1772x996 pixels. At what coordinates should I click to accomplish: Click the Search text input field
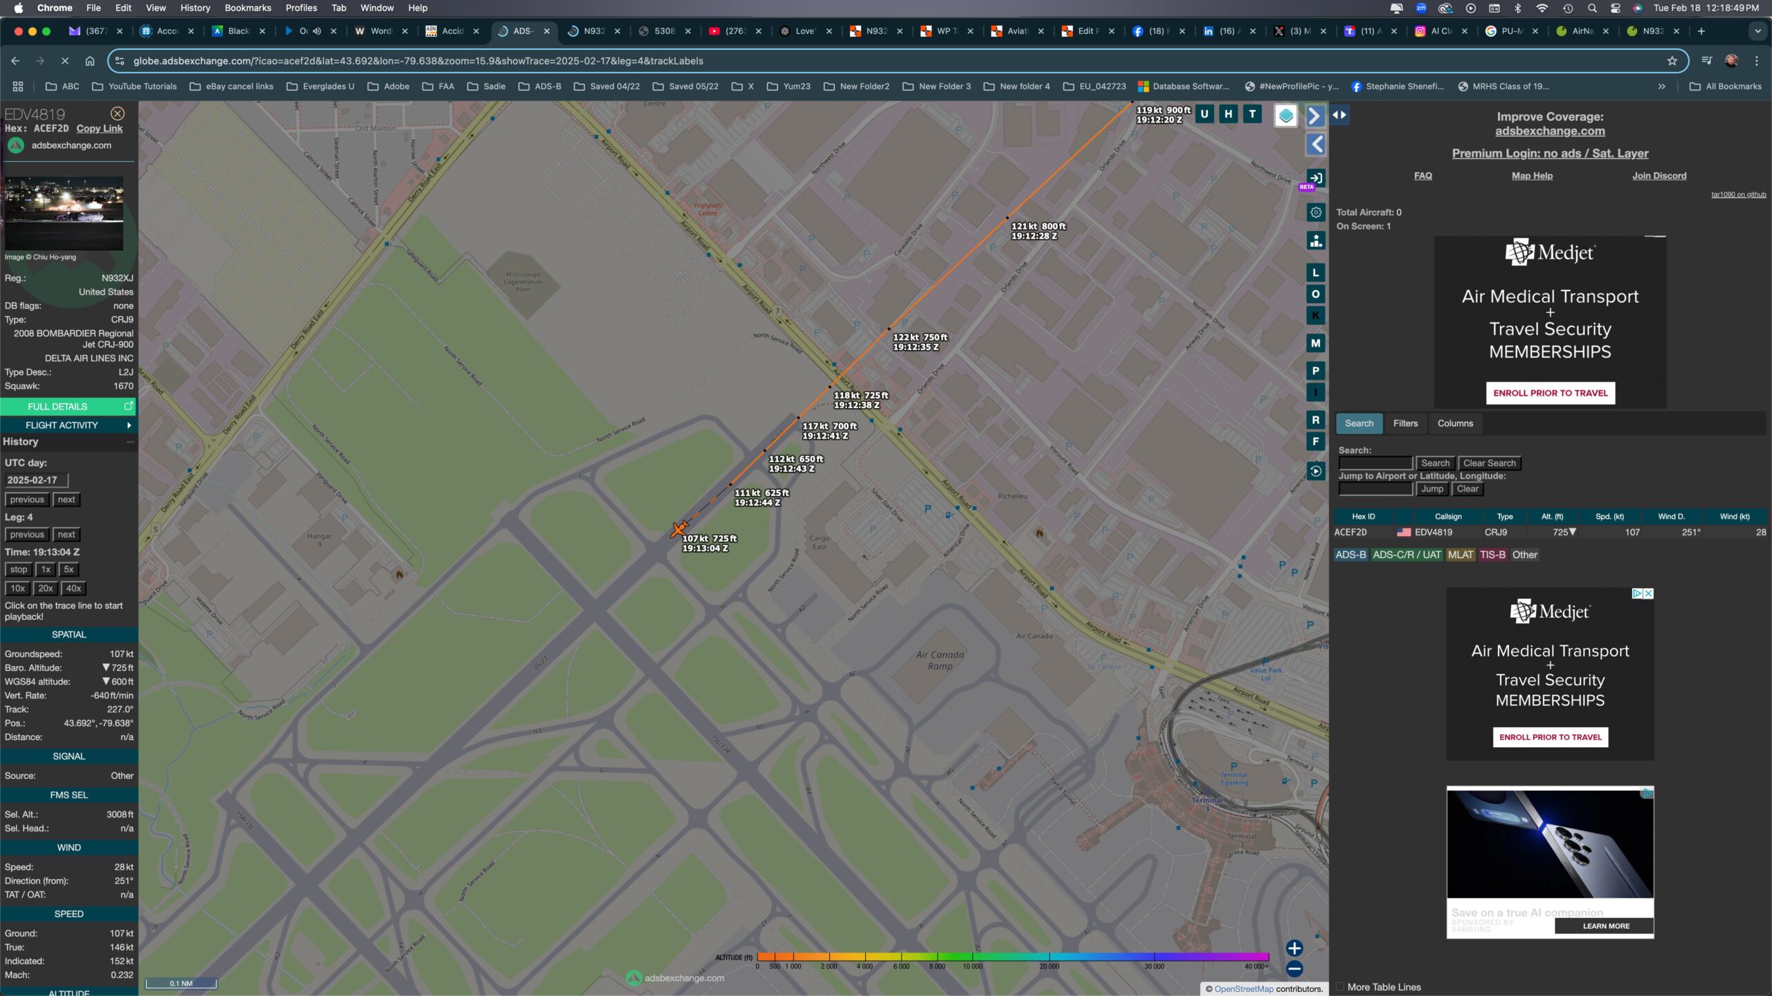coord(1375,463)
